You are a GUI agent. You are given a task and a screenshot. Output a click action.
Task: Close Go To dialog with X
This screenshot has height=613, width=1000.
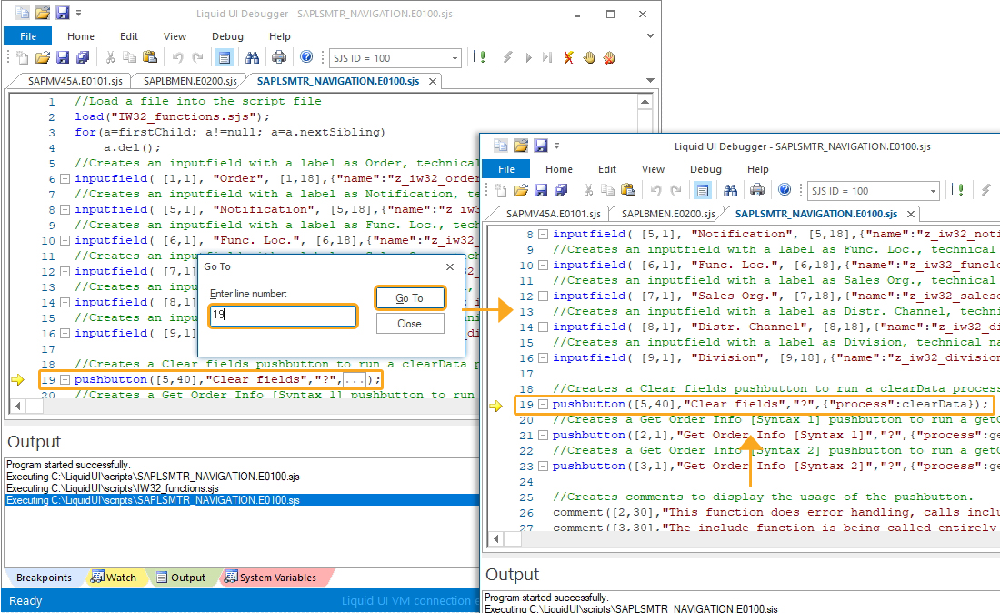click(450, 266)
